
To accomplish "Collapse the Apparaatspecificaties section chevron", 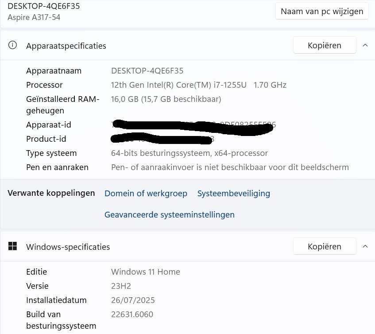I will [365, 45].
